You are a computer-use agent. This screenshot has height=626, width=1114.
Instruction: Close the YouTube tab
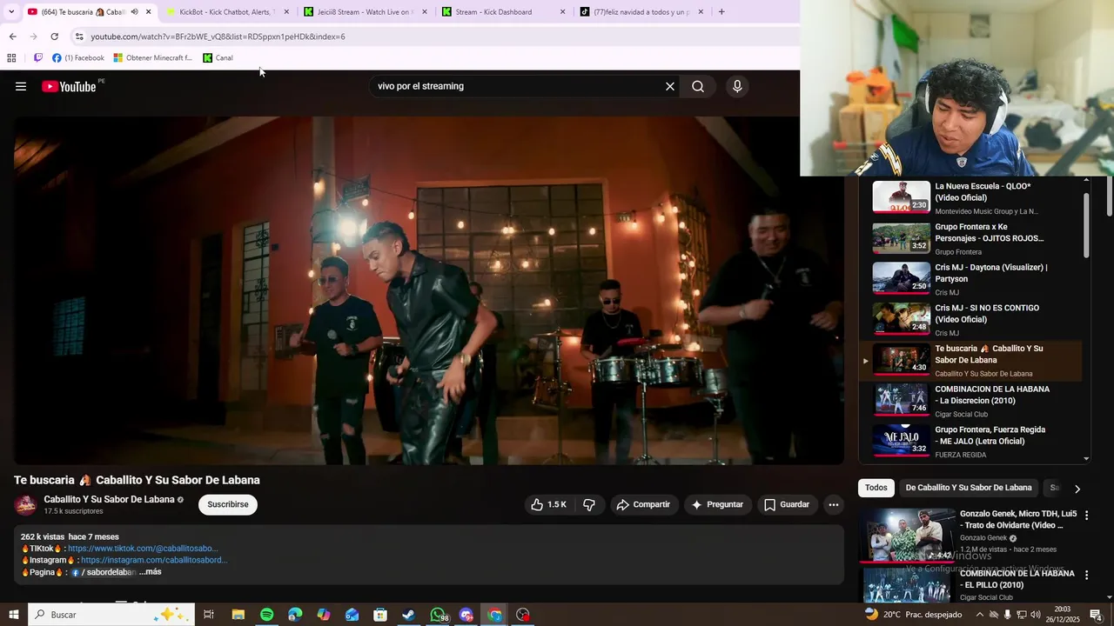(148, 12)
